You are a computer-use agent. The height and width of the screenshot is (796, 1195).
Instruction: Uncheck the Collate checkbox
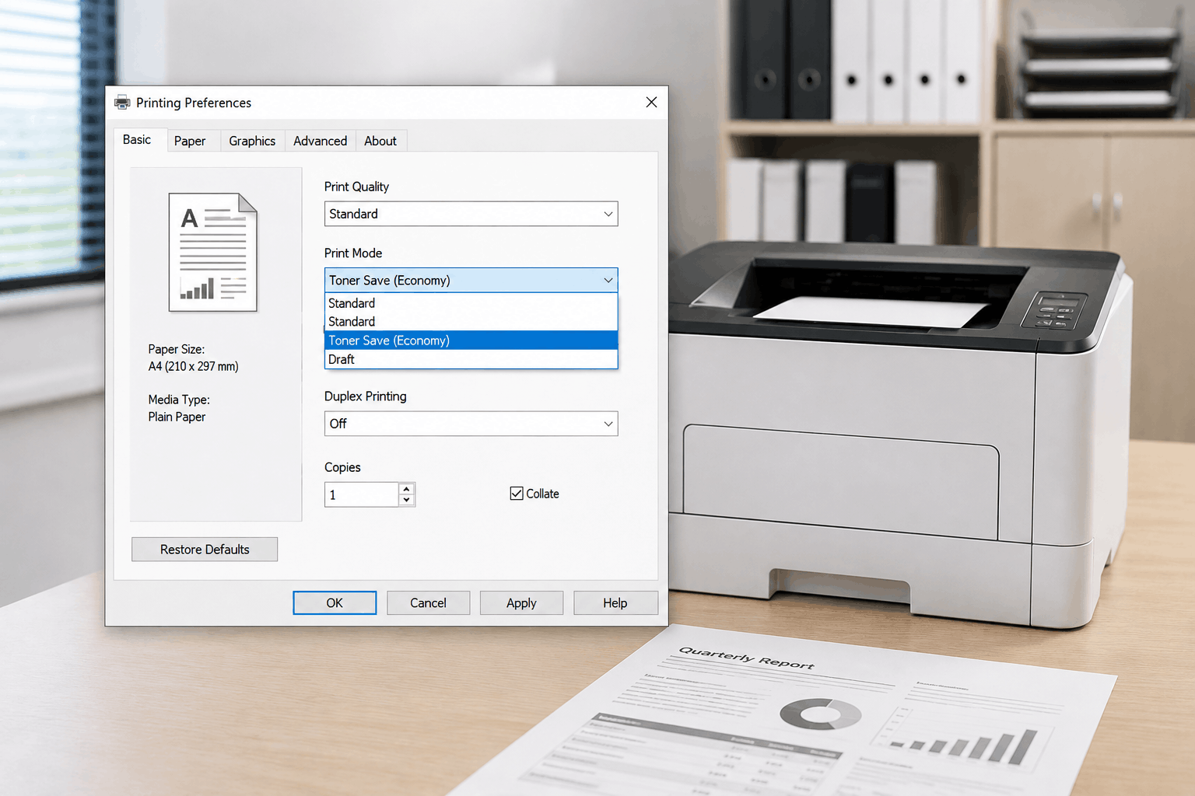(x=517, y=494)
